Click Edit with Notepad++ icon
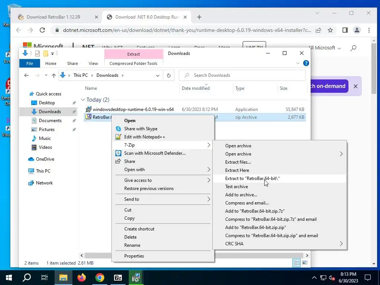The image size is (380, 285). tap(118, 137)
